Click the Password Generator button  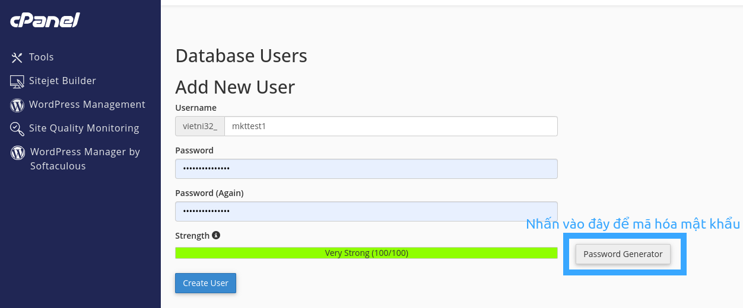point(623,254)
